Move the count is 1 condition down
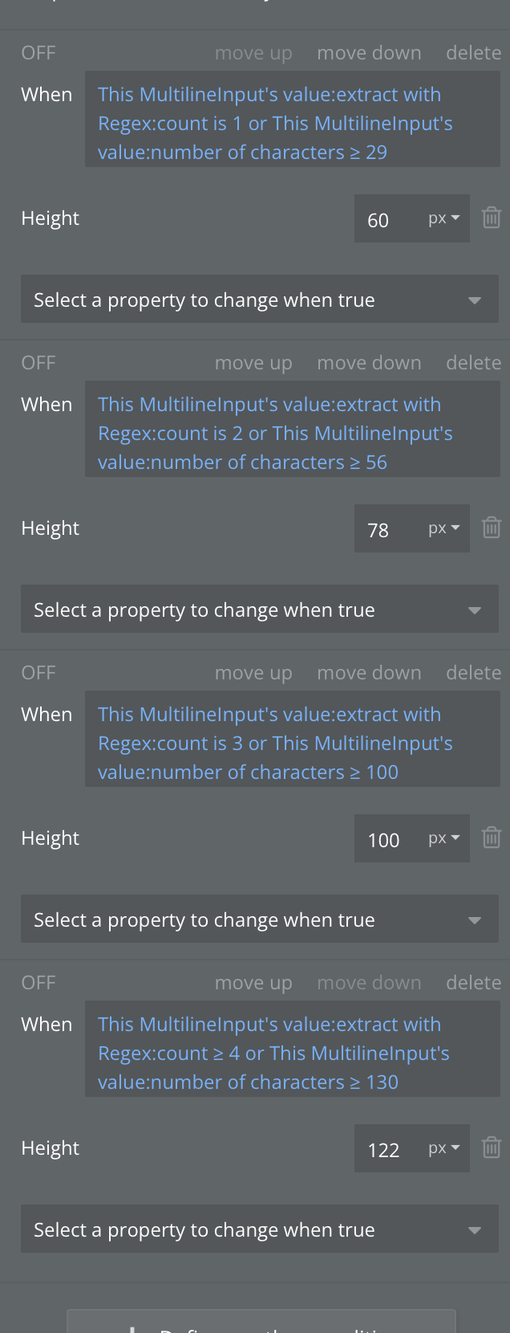This screenshot has width=510, height=1333. point(369,53)
